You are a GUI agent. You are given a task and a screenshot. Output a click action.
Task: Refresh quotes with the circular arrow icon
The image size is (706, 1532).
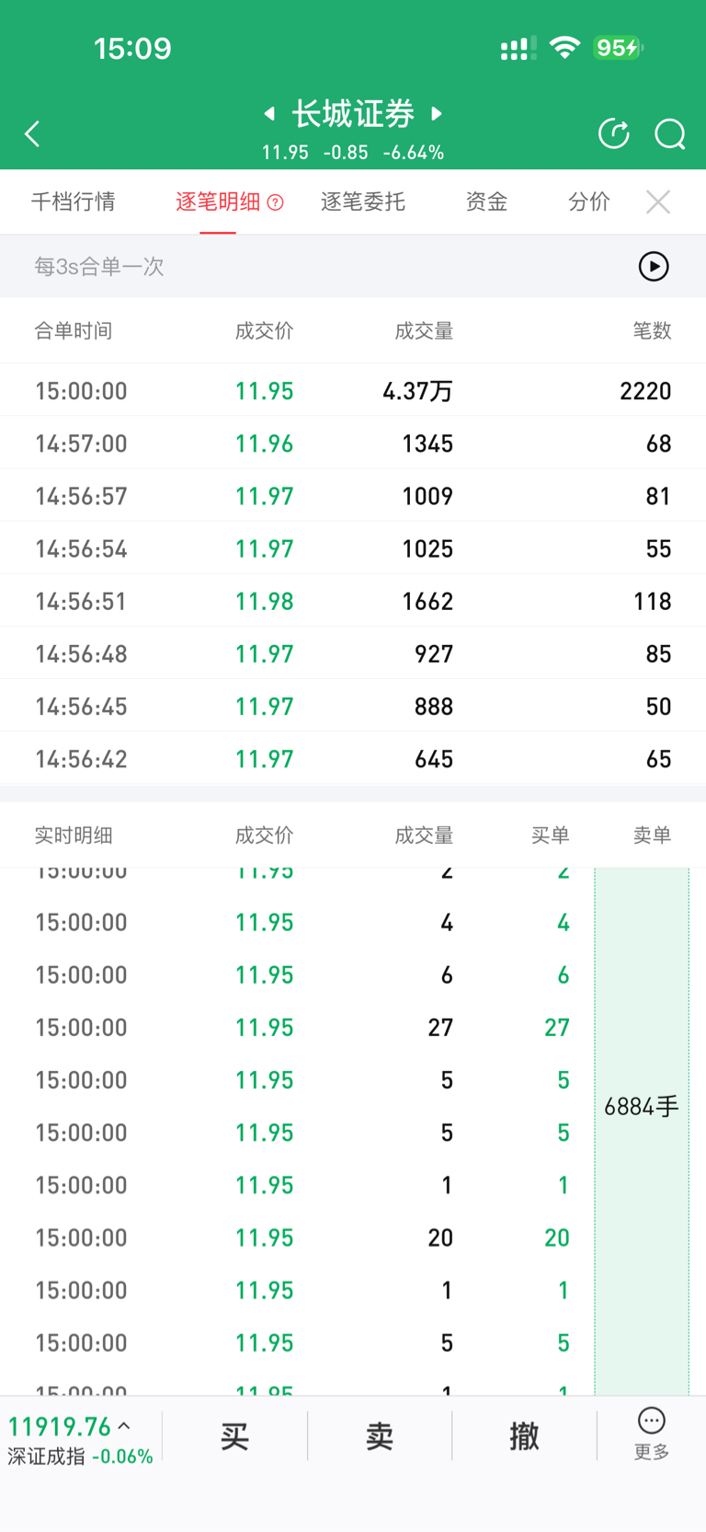pyautogui.click(x=614, y=134)
